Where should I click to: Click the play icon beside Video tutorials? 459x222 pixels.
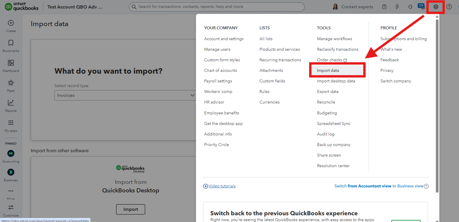tap(206, 186)
